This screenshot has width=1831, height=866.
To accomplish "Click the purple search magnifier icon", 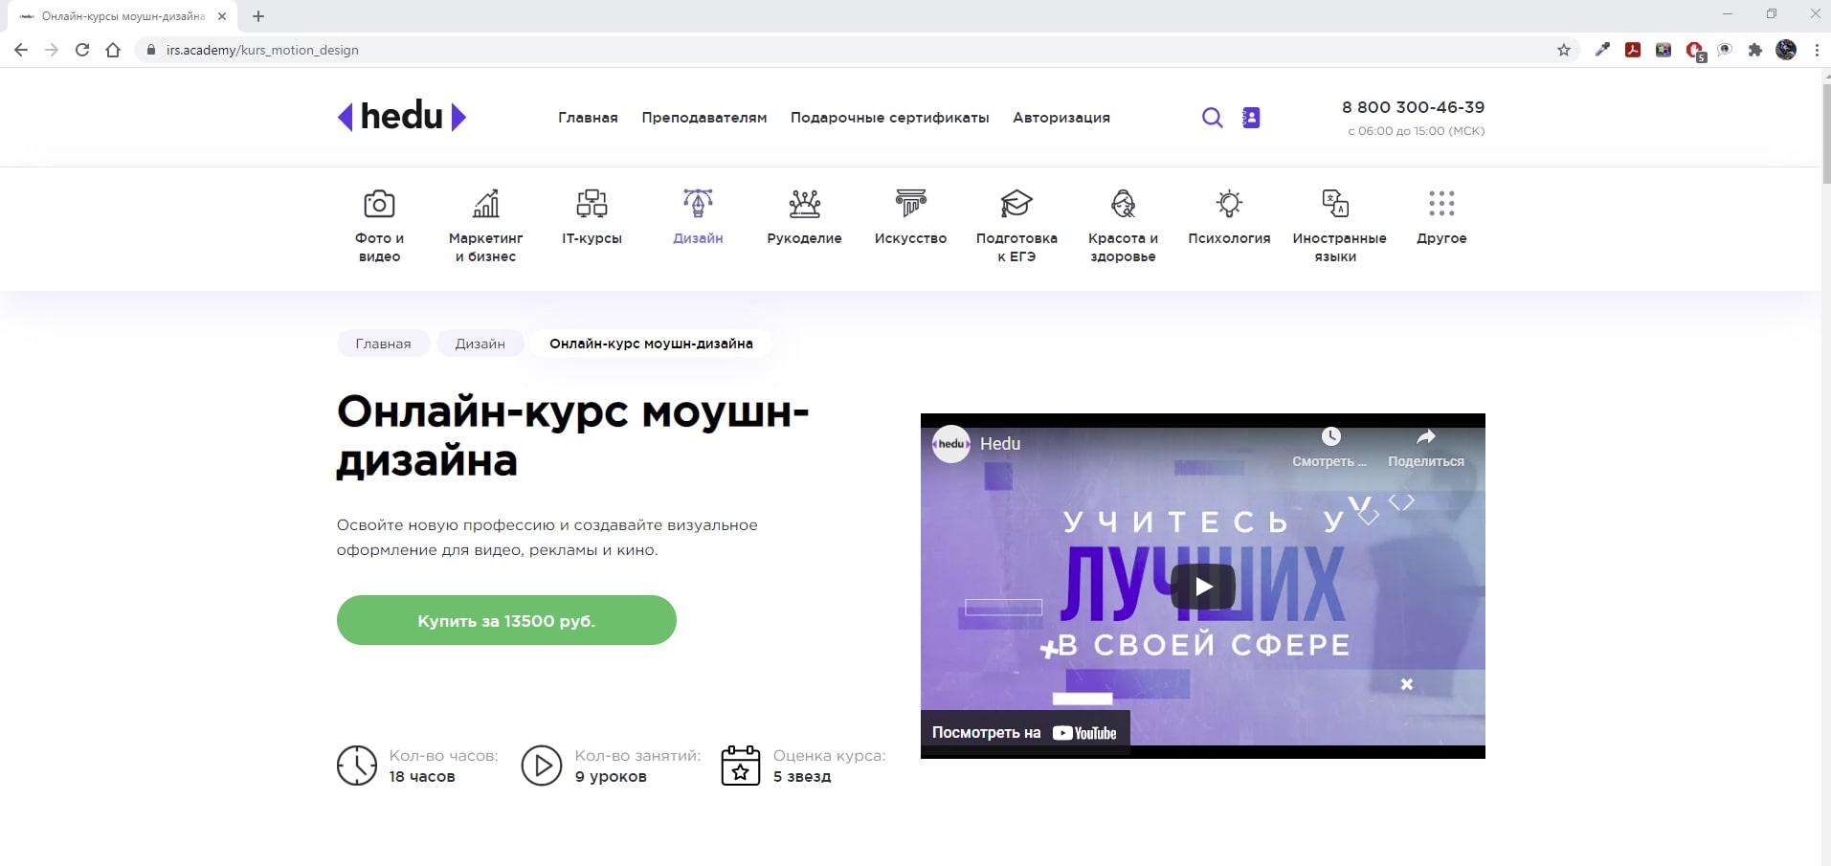I will [x=1212, y=118].
